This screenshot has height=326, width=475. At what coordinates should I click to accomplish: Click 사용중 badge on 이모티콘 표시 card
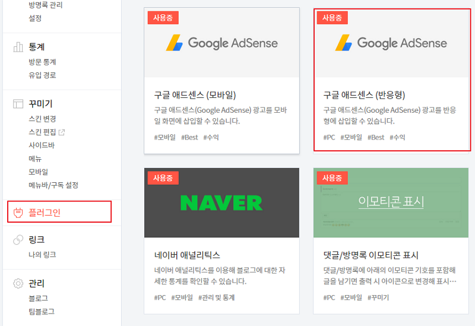pos(332,178)
